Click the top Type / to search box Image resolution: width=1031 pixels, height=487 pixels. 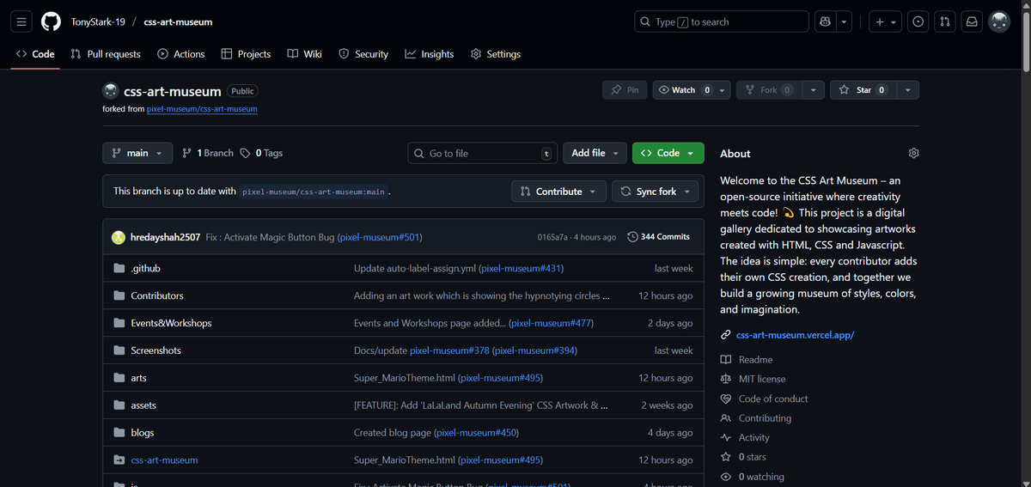[722, 21]
